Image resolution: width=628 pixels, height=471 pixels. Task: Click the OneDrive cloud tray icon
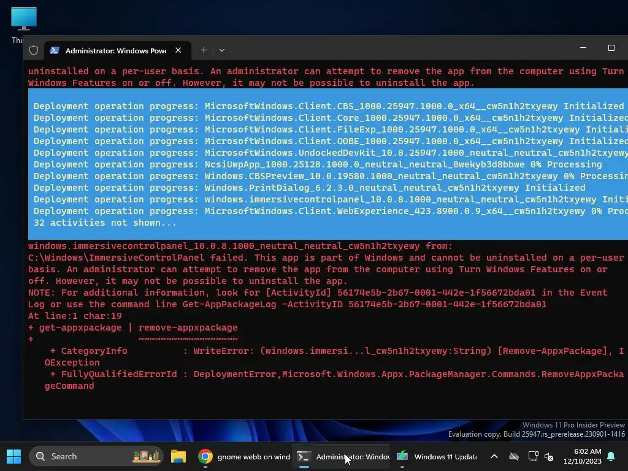[514, 456]
